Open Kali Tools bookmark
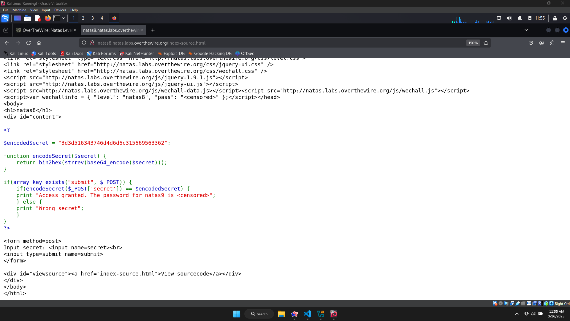 click(44, 53)
